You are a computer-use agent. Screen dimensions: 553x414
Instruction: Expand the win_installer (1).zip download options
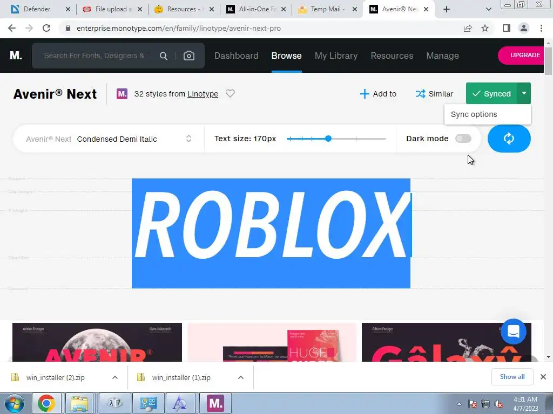(x=241, y=377)
